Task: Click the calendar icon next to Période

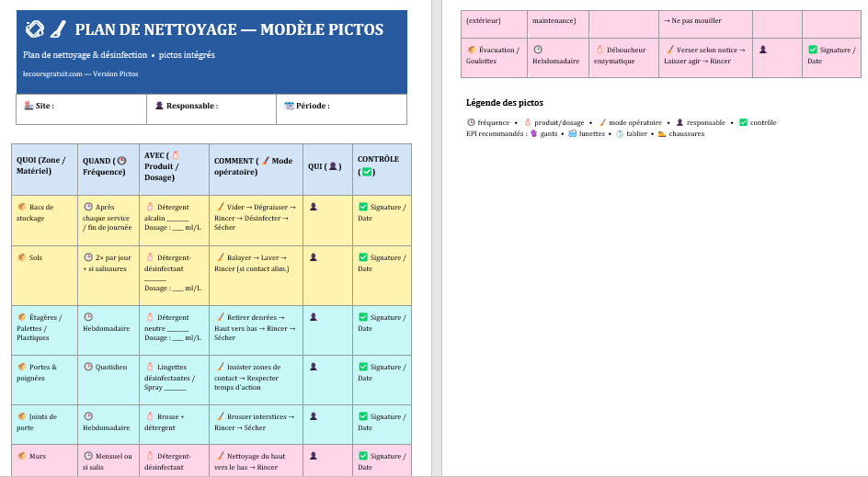Action: [x=289, y=106]
